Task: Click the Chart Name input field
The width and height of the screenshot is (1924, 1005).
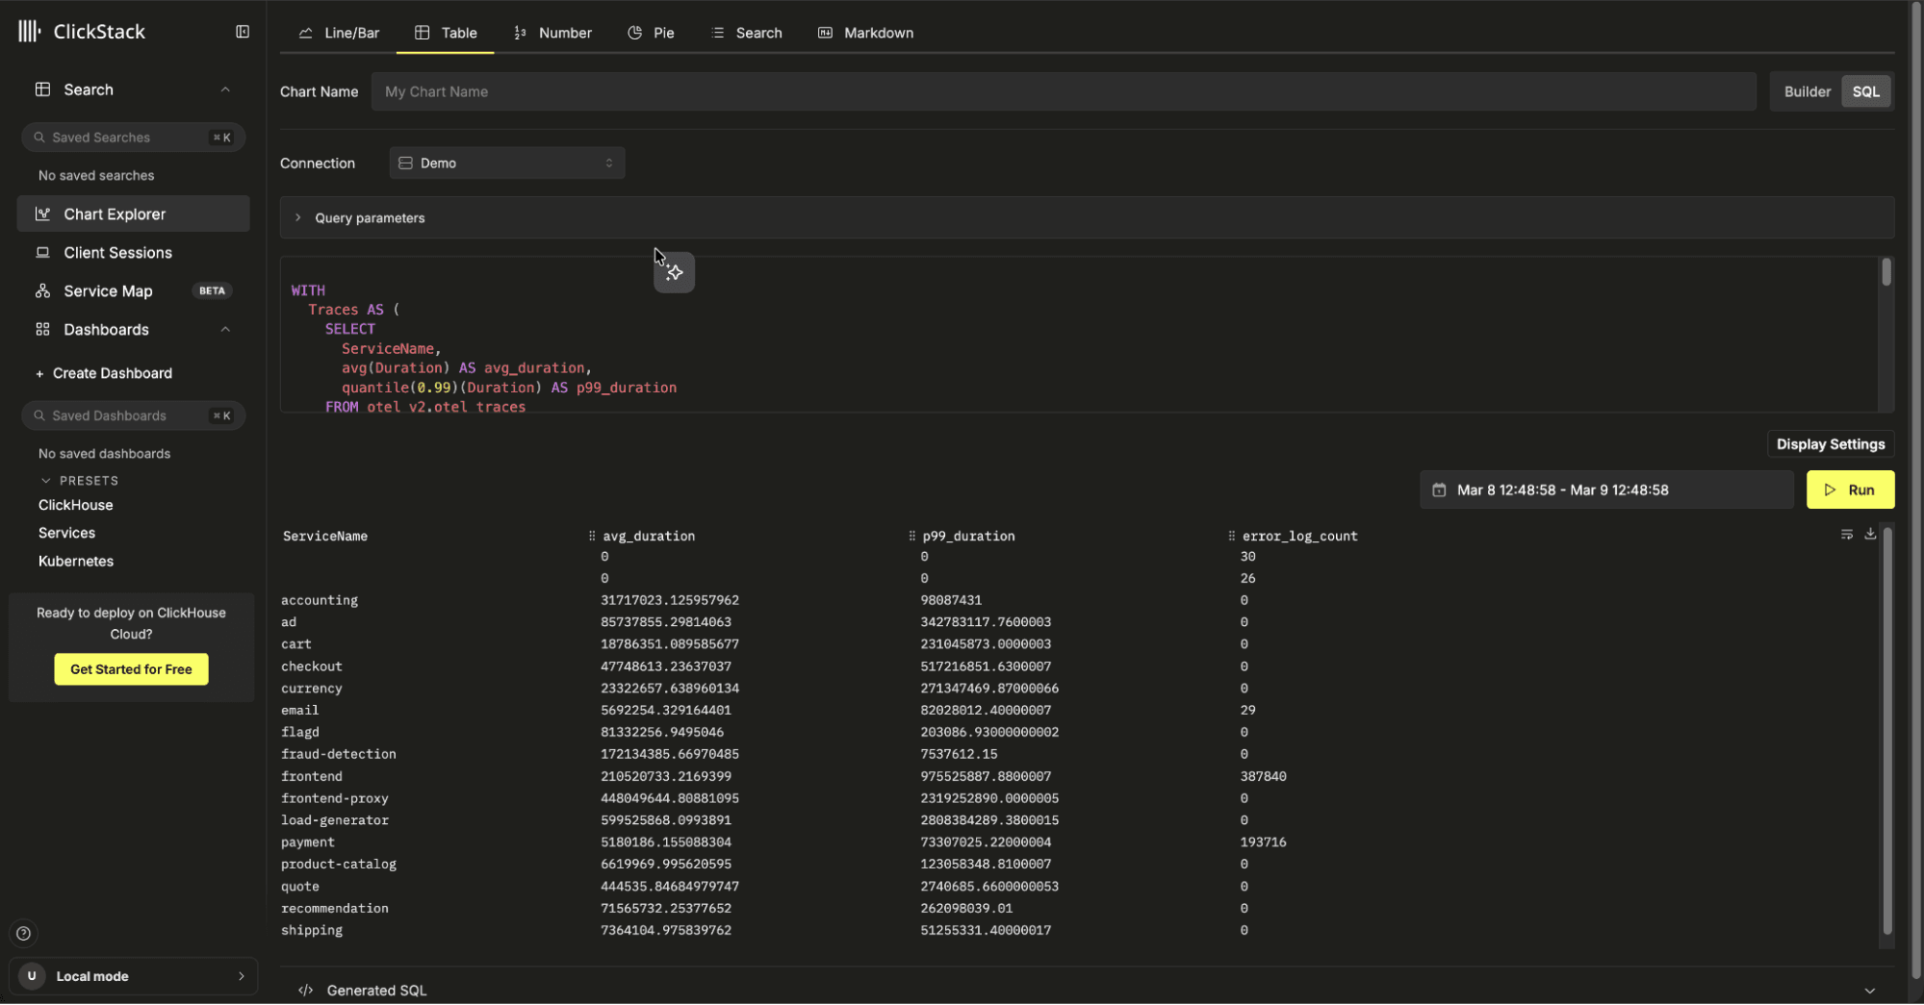Action: point(1063,92)
